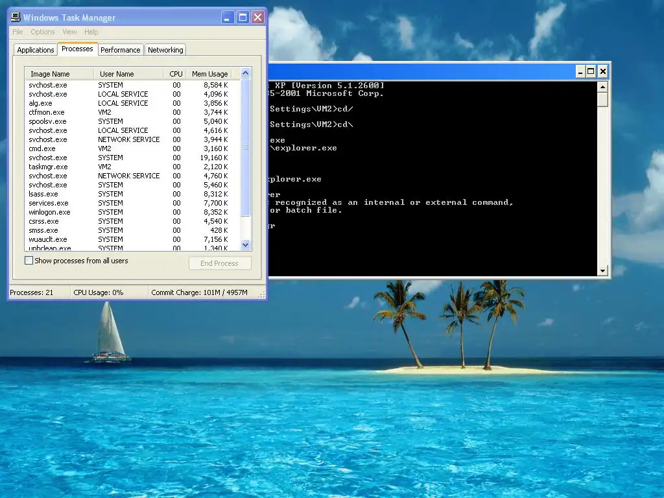Select the smss.exe process row
The height and width of the screenshot is (498, 664).
(x=132, y=230)
